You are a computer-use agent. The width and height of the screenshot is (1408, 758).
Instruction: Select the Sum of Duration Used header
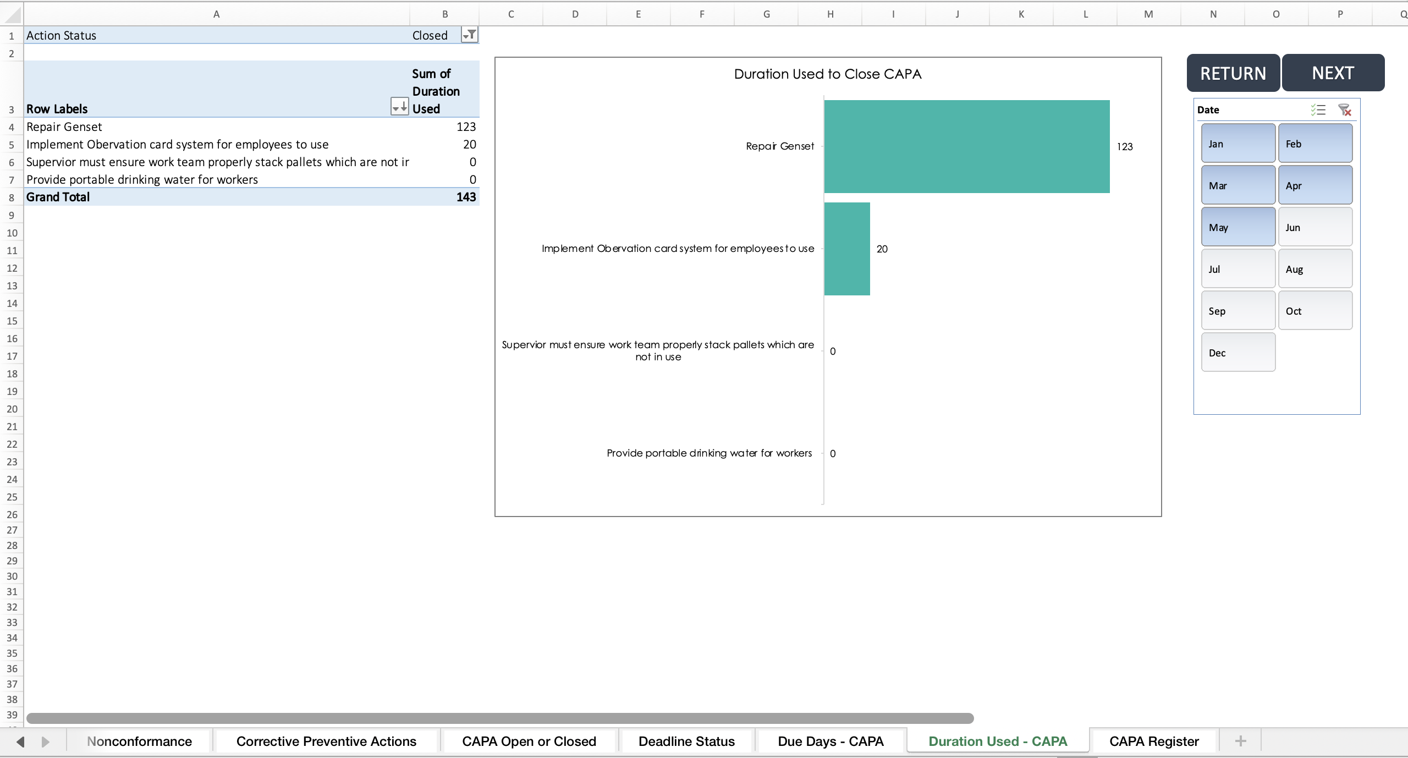click(444, 90)
